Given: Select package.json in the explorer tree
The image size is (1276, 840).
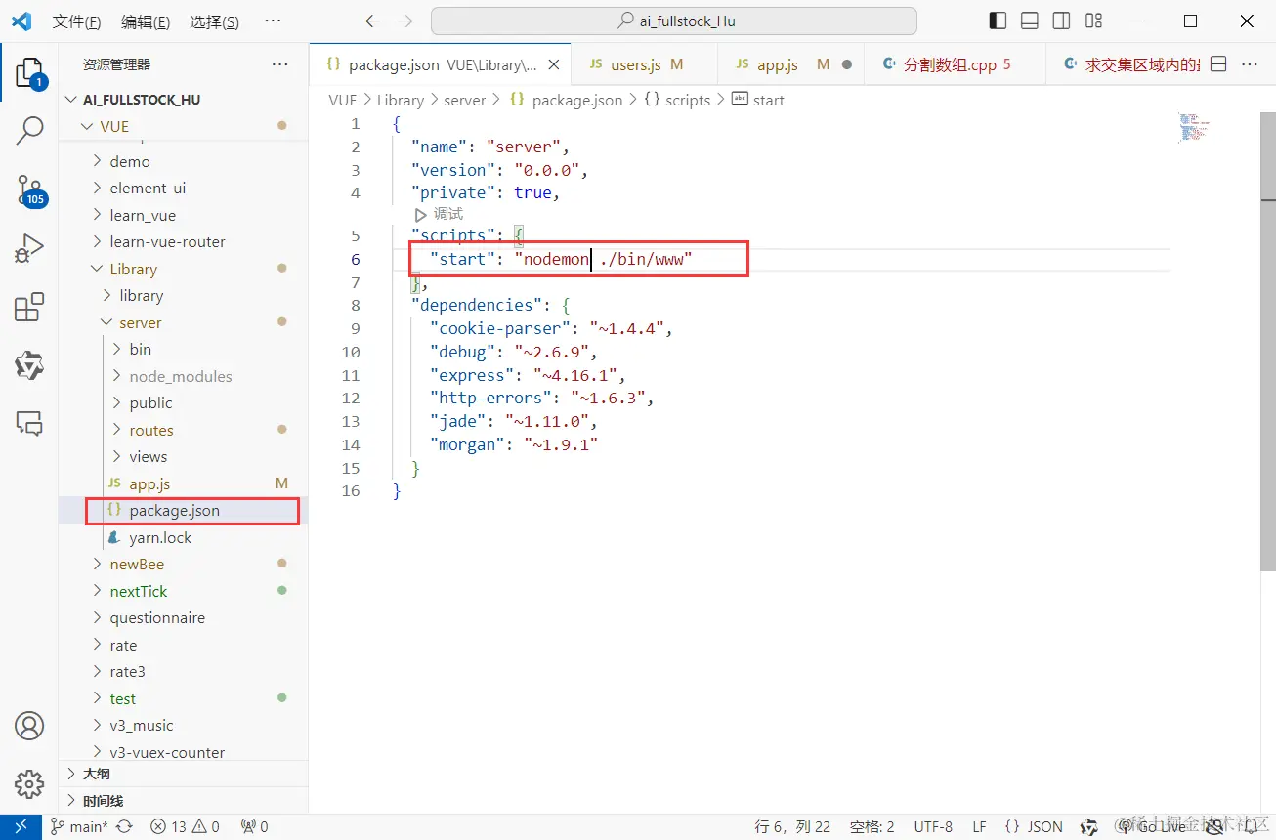Looking at the screenshot, I should click(183, 510).
